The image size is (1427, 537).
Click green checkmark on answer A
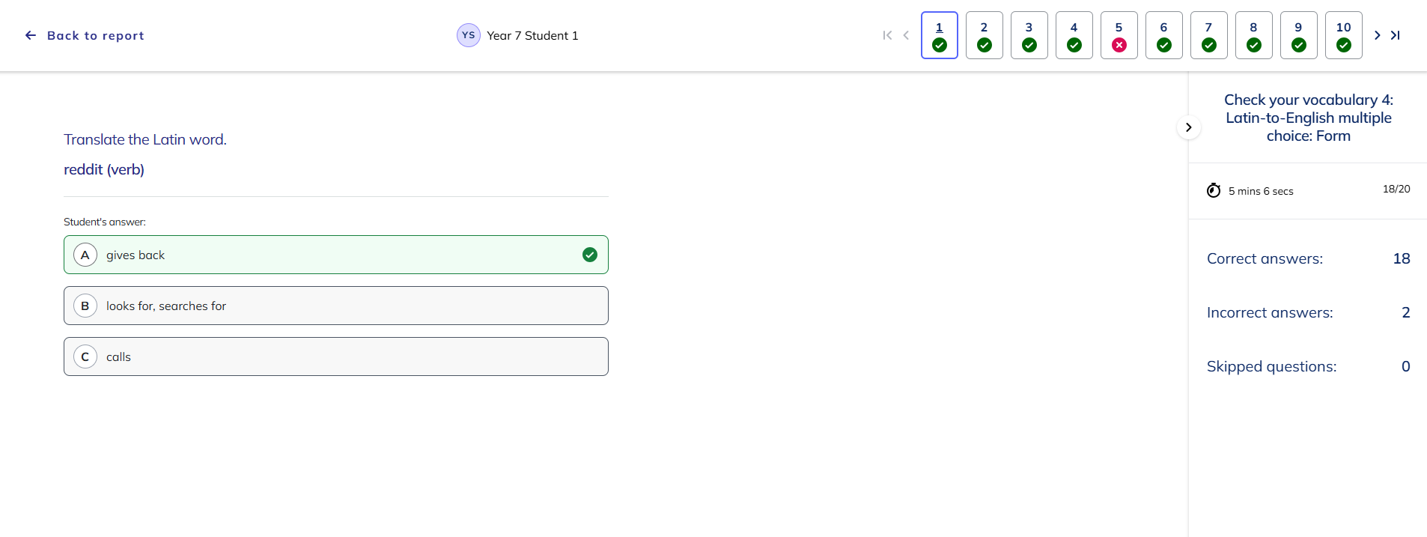click(590, 255)
